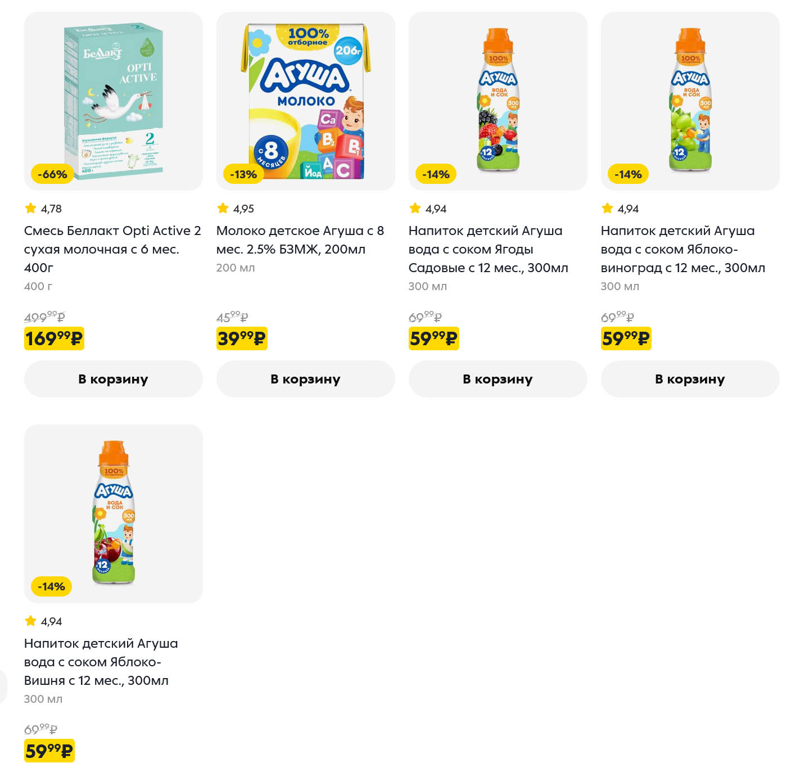Open Агуша berry drink bottle image
The height and width of the screenshot is (763, 791).
point(498,101)
